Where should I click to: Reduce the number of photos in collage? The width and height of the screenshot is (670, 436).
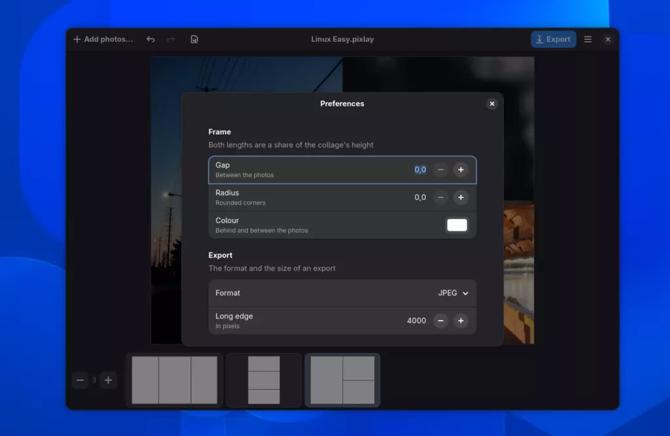pos(80,380)
